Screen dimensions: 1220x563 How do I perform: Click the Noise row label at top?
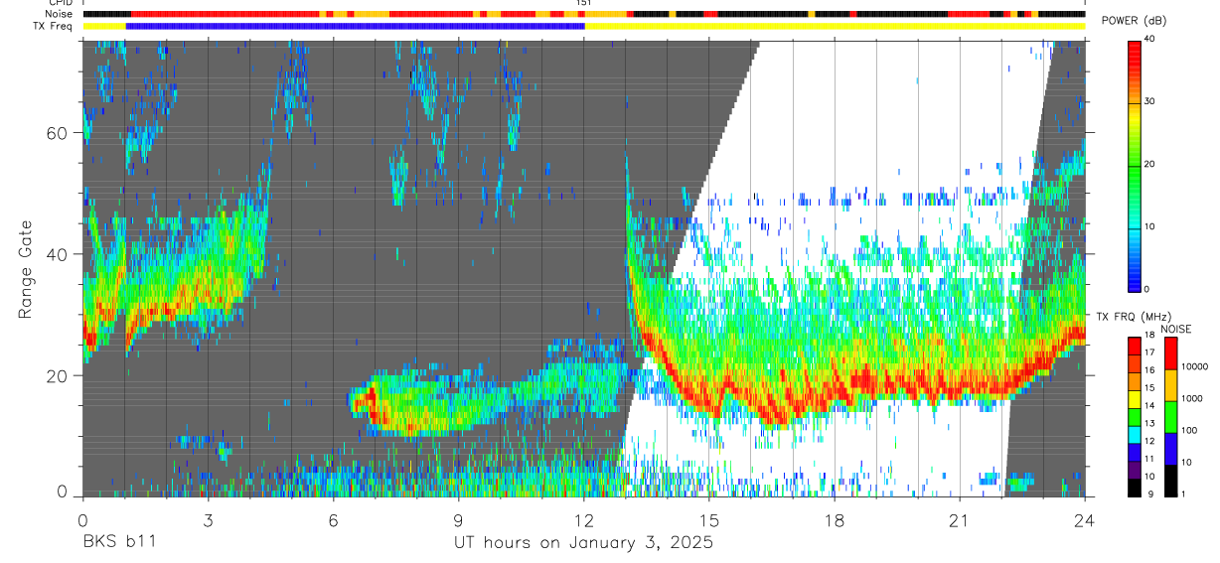[61, 14]
